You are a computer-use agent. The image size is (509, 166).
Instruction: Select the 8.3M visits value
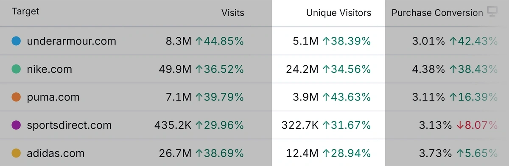click(x=179, y=41)
